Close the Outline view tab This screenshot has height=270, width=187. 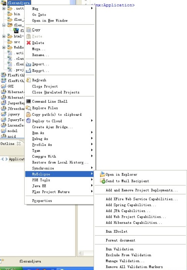(18, 143)
